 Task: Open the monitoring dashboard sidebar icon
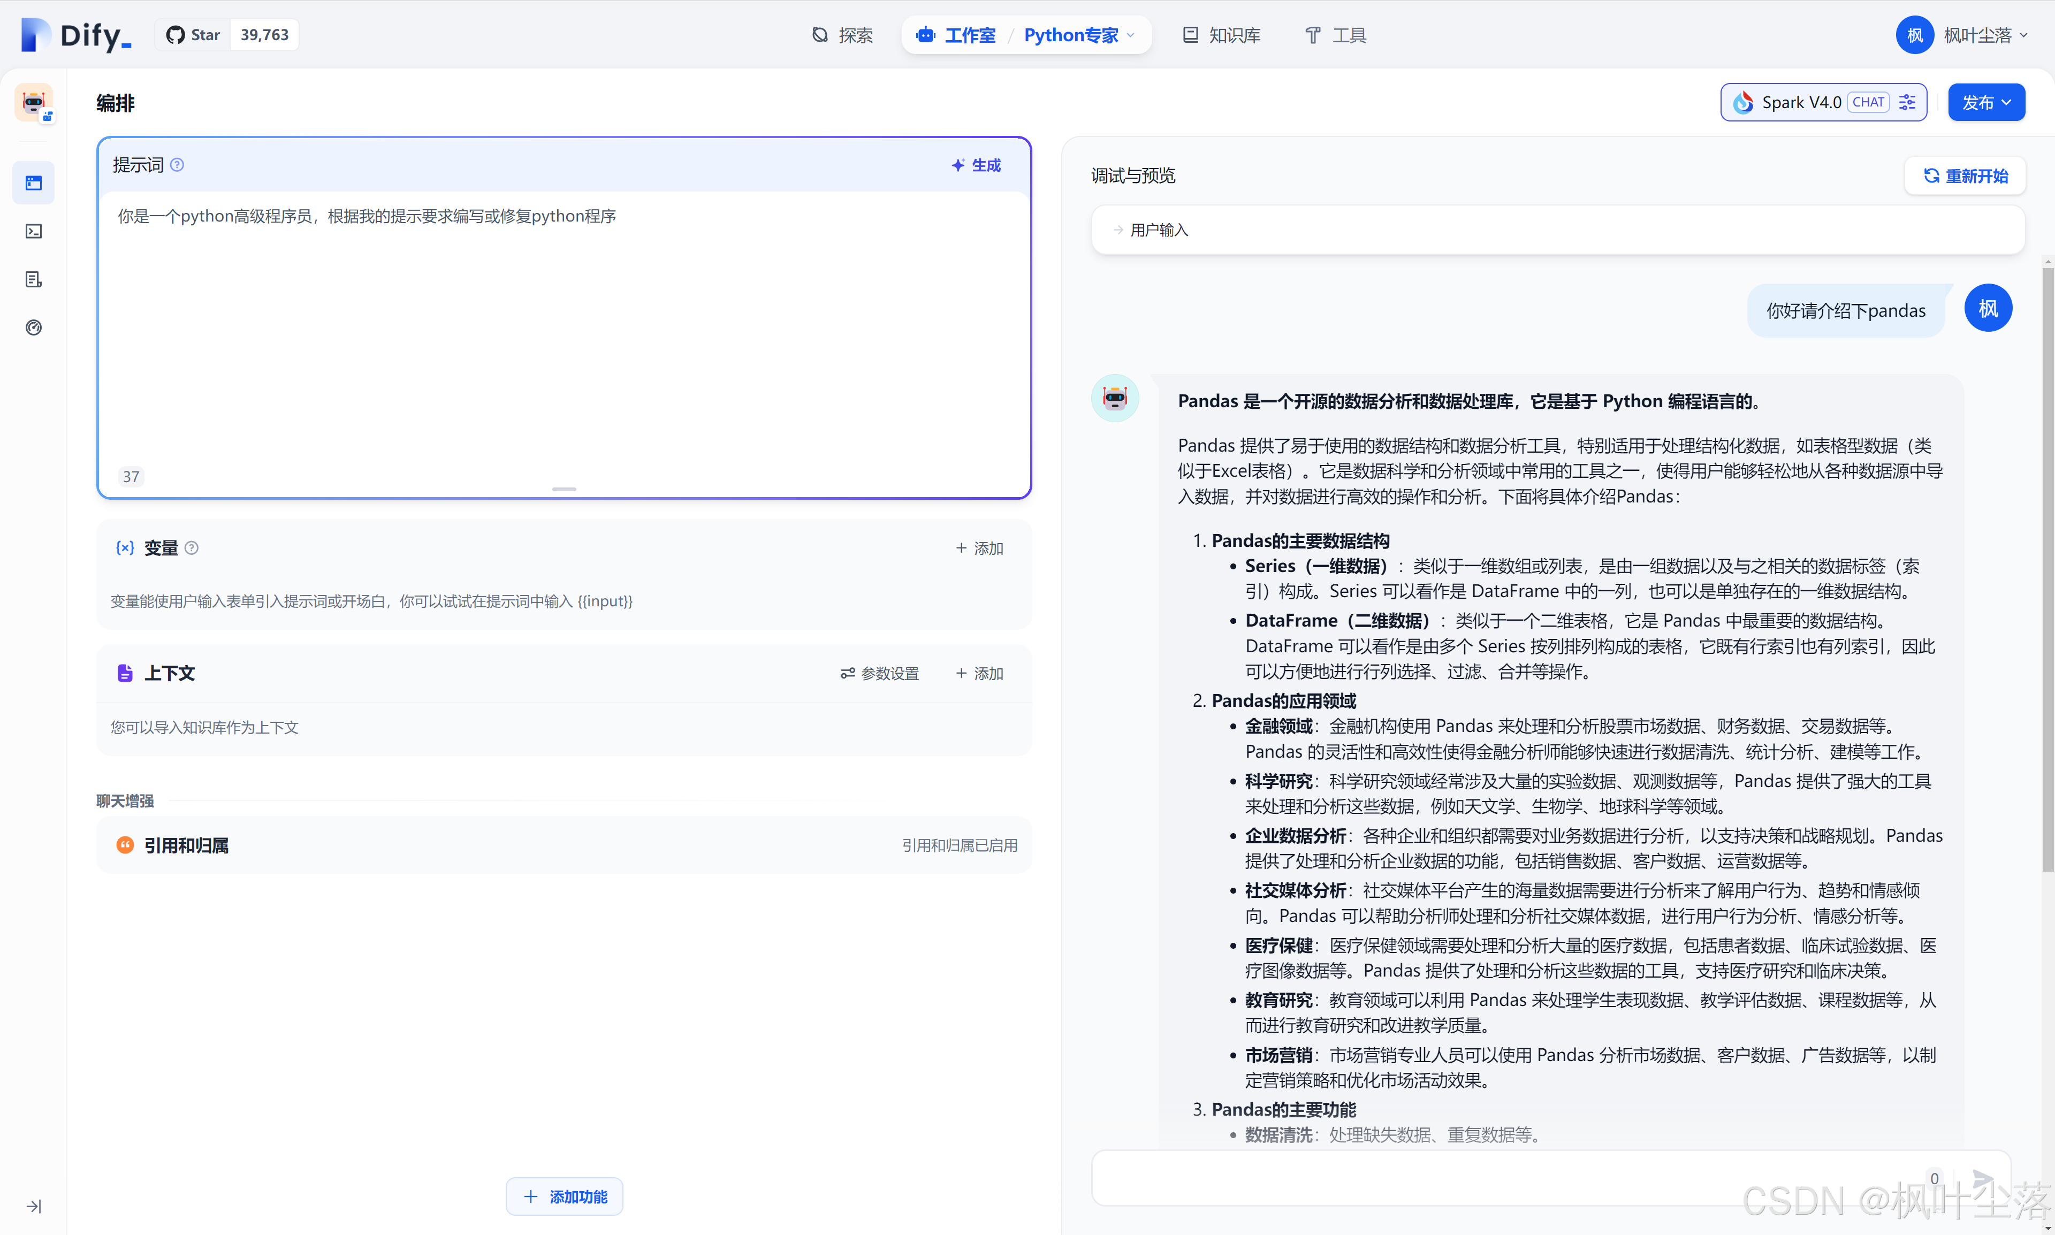(x=33, y=328)
